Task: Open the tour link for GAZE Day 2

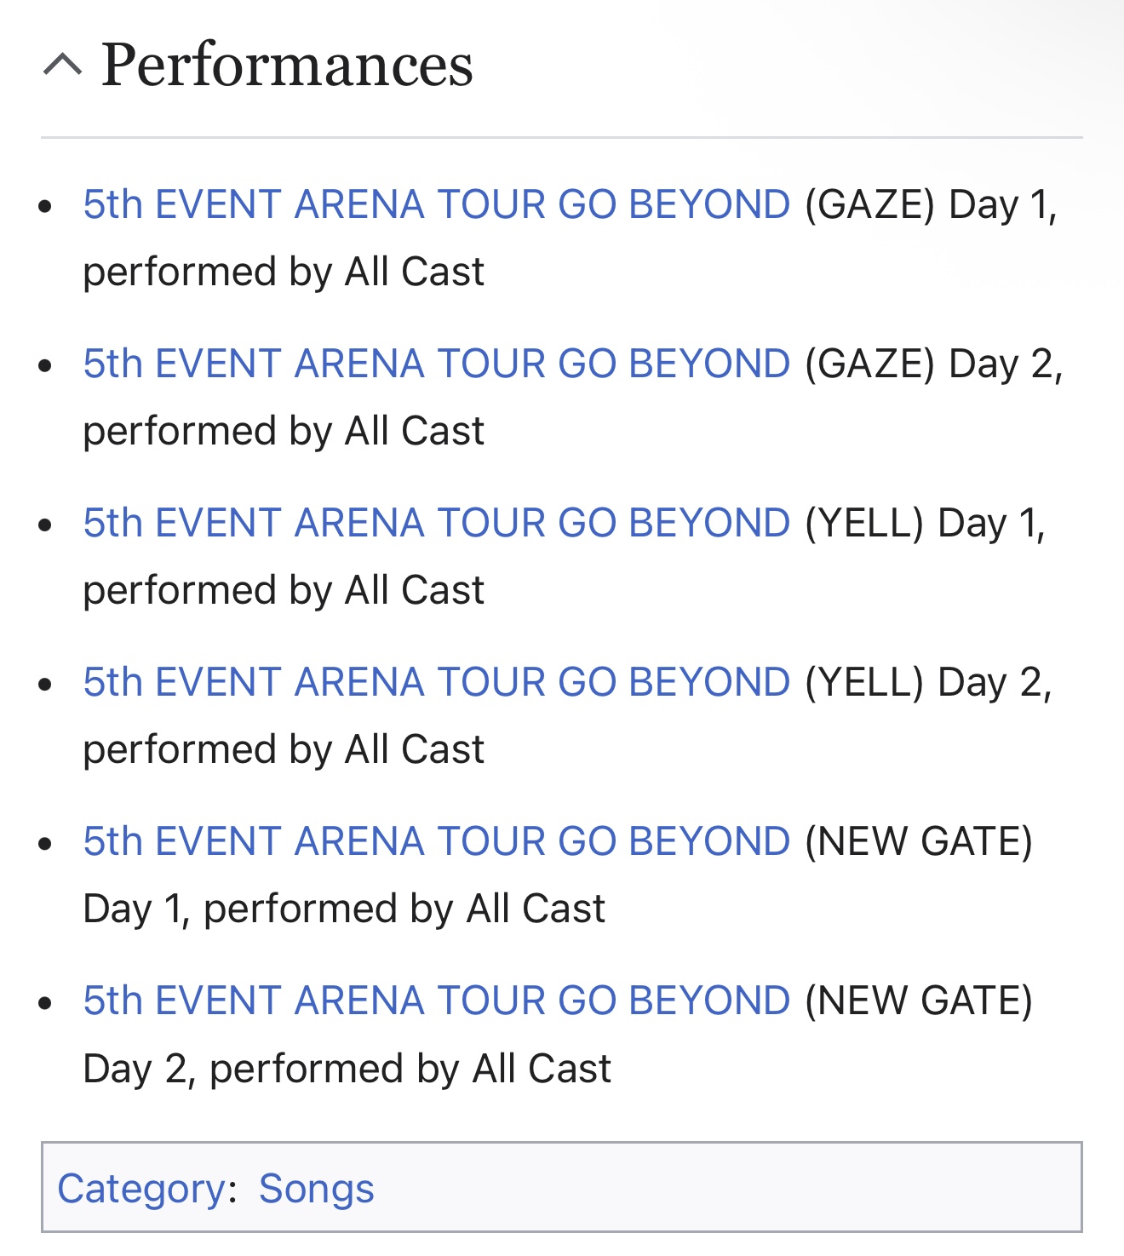Action: tap(437, 364)
